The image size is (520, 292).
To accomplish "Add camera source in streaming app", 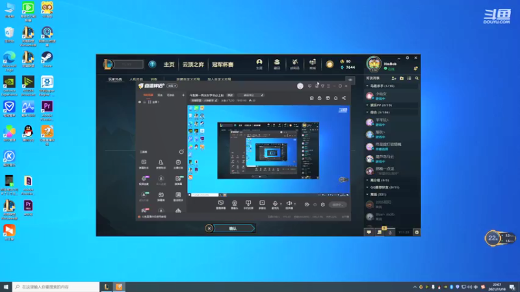I will click(x=235, y=204).
